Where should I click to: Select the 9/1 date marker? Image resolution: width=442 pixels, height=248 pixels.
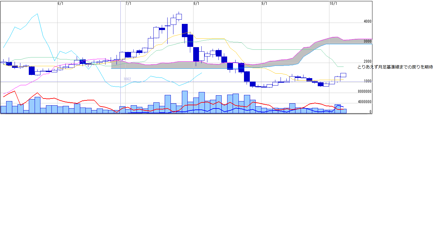coord(264,4)
